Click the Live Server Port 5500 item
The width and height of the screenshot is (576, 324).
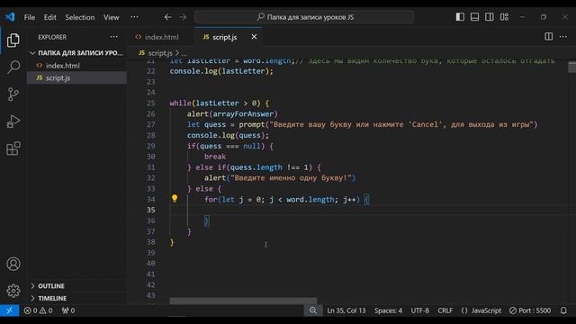point(530,310)
